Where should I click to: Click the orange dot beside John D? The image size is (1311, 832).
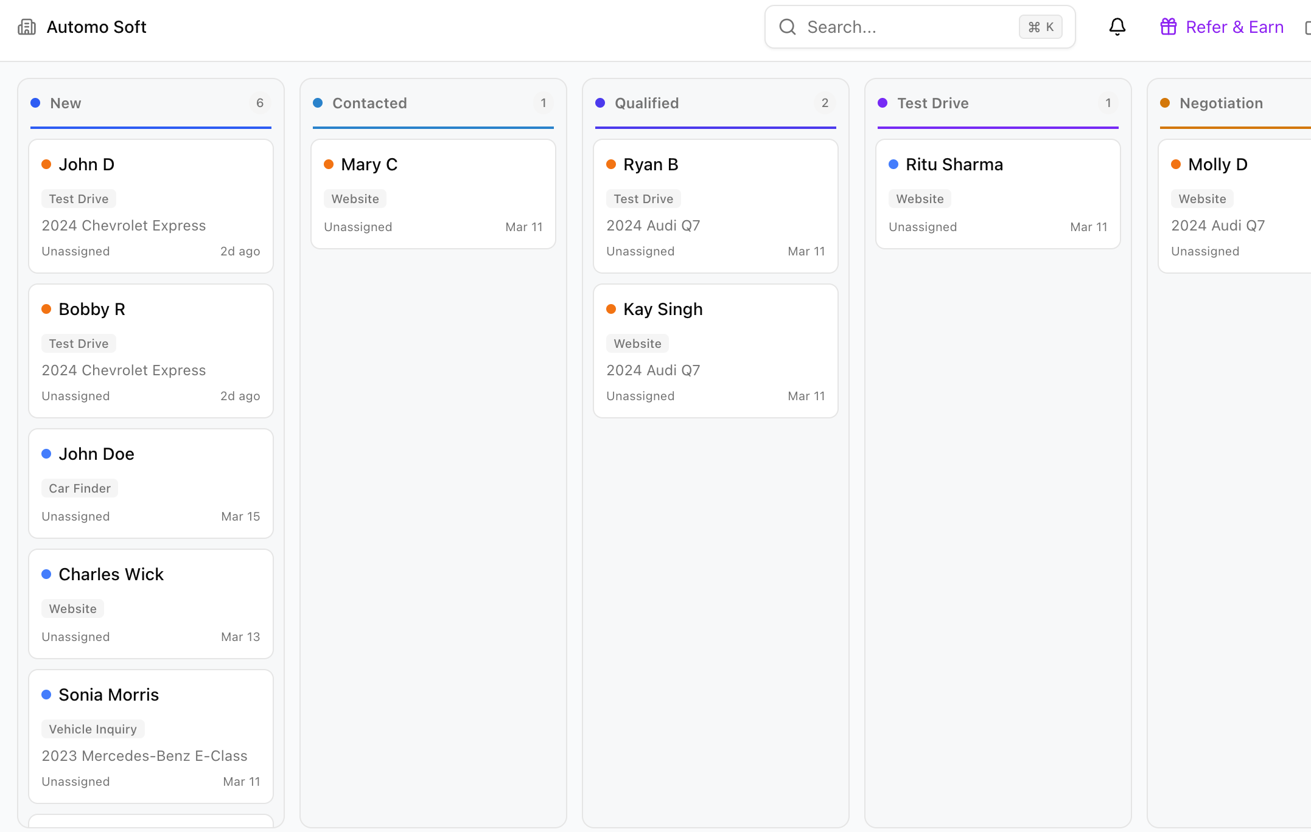[46, 164]
